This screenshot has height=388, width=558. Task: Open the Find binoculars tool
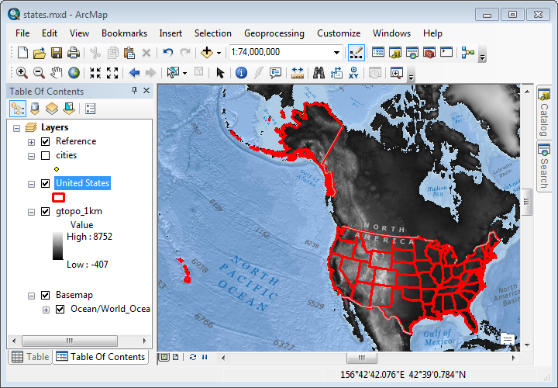[x=319, y=73]
